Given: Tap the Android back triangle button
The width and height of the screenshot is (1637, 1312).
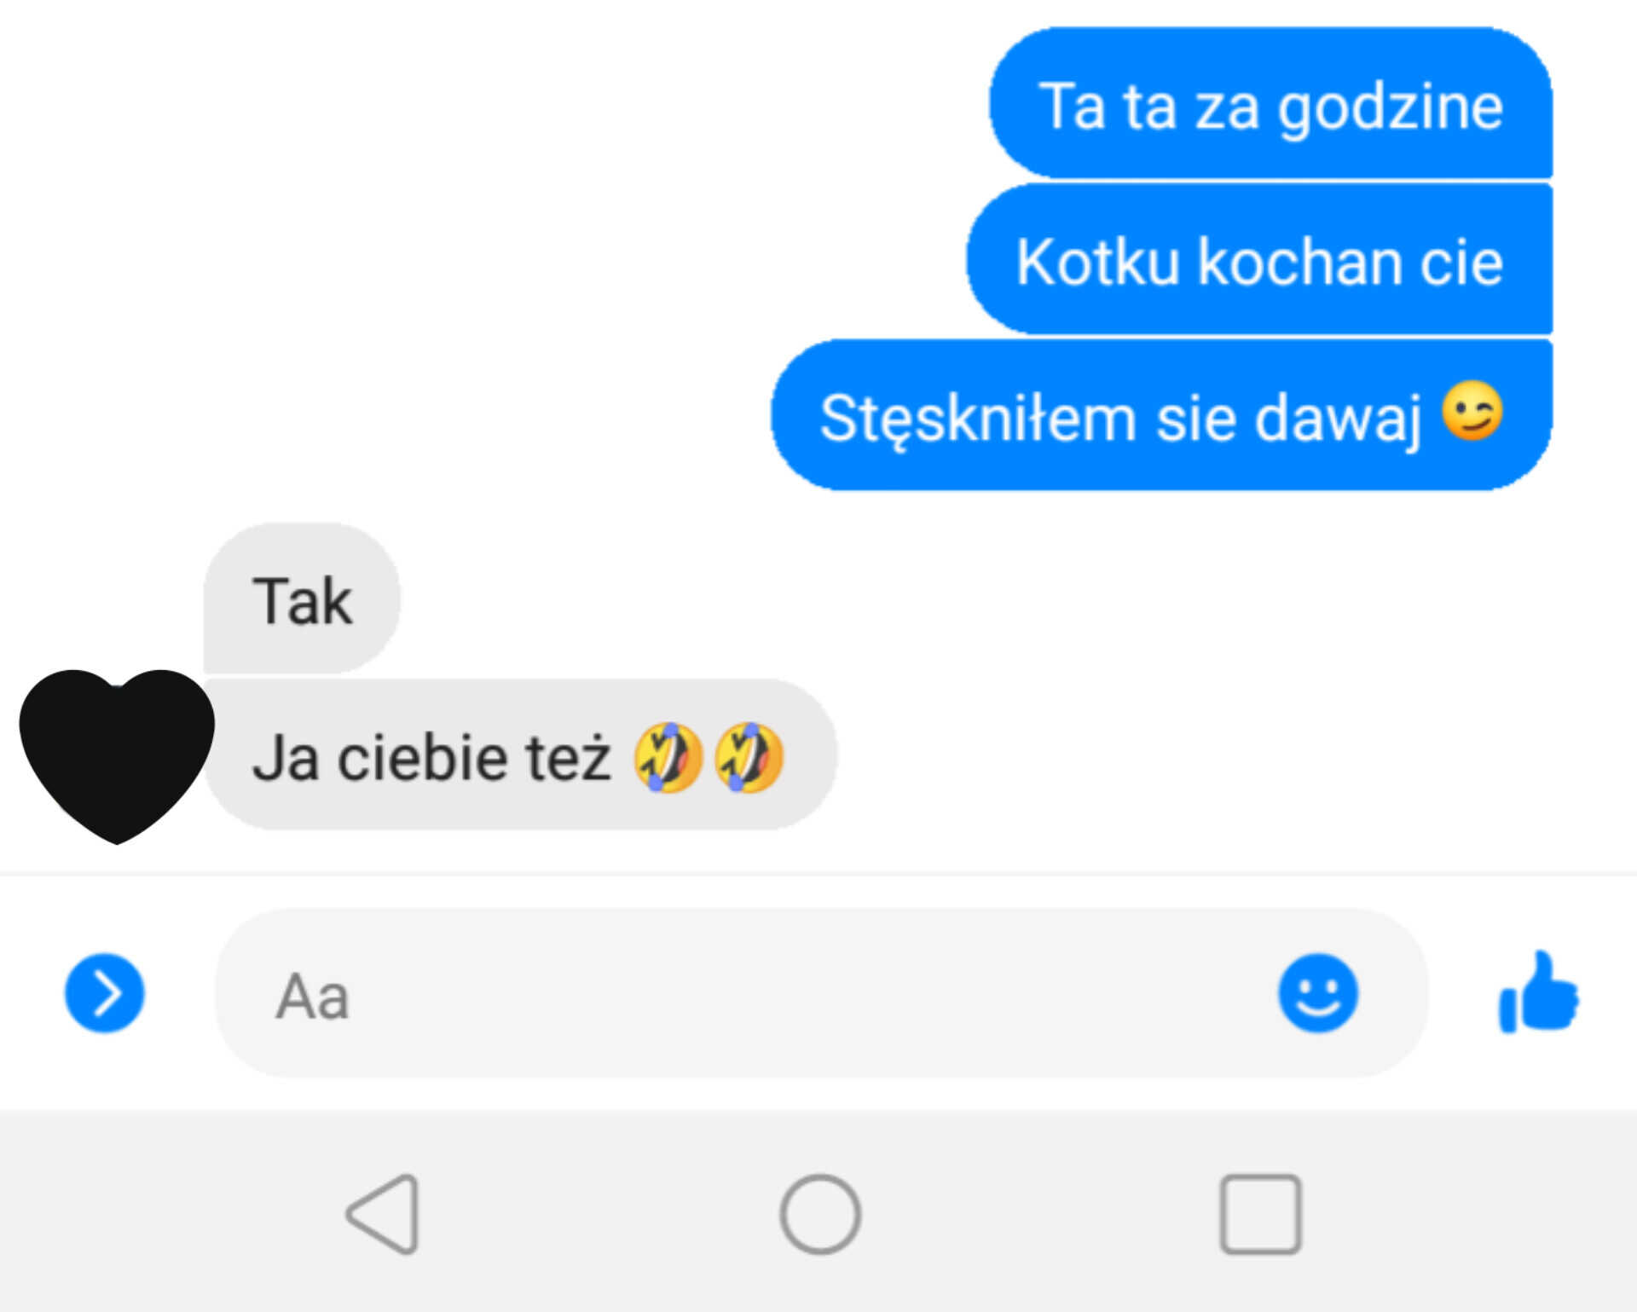Looking at the screenshot, I should coord(384,1214).
